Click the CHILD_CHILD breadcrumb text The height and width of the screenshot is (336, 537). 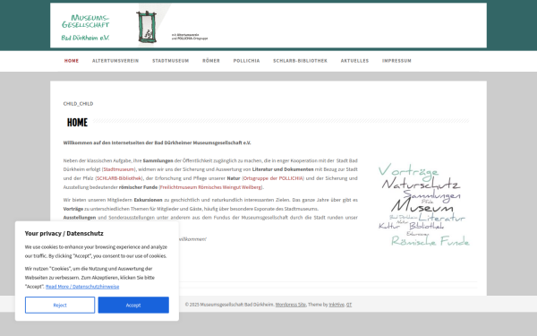click(78, 104)
